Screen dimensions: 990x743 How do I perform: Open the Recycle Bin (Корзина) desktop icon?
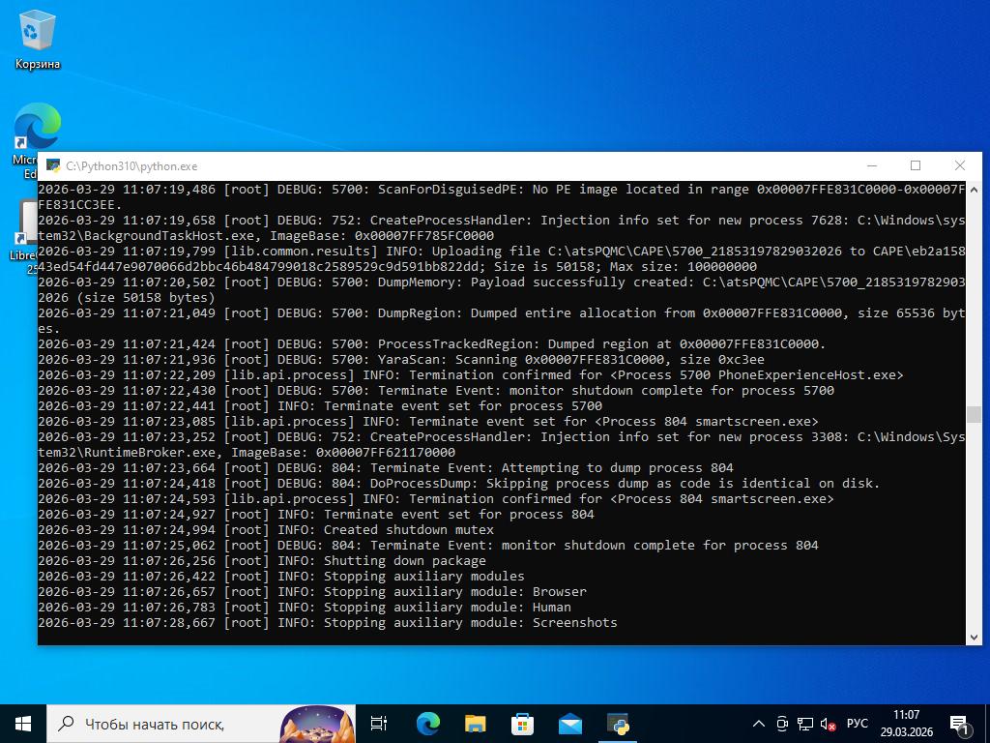pyautogui.click(x=37, y=39)
